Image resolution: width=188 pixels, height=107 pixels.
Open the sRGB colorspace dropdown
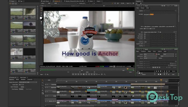tap(56, 3)
